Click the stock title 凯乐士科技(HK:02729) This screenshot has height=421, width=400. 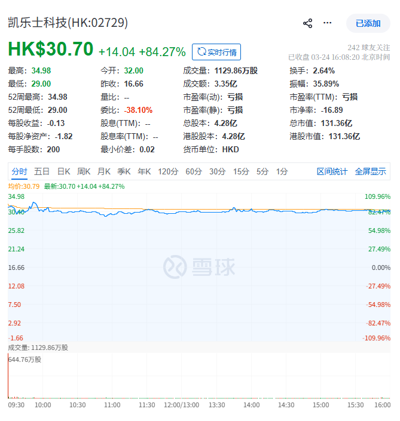click(x=68, y=23)
